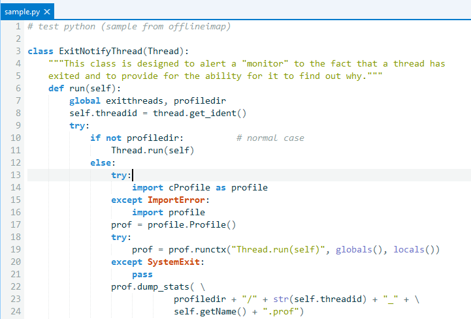Click the 'global' keyword on line 7
The width and height of the screenshot is (471, 319).
[x=85, y=100]
